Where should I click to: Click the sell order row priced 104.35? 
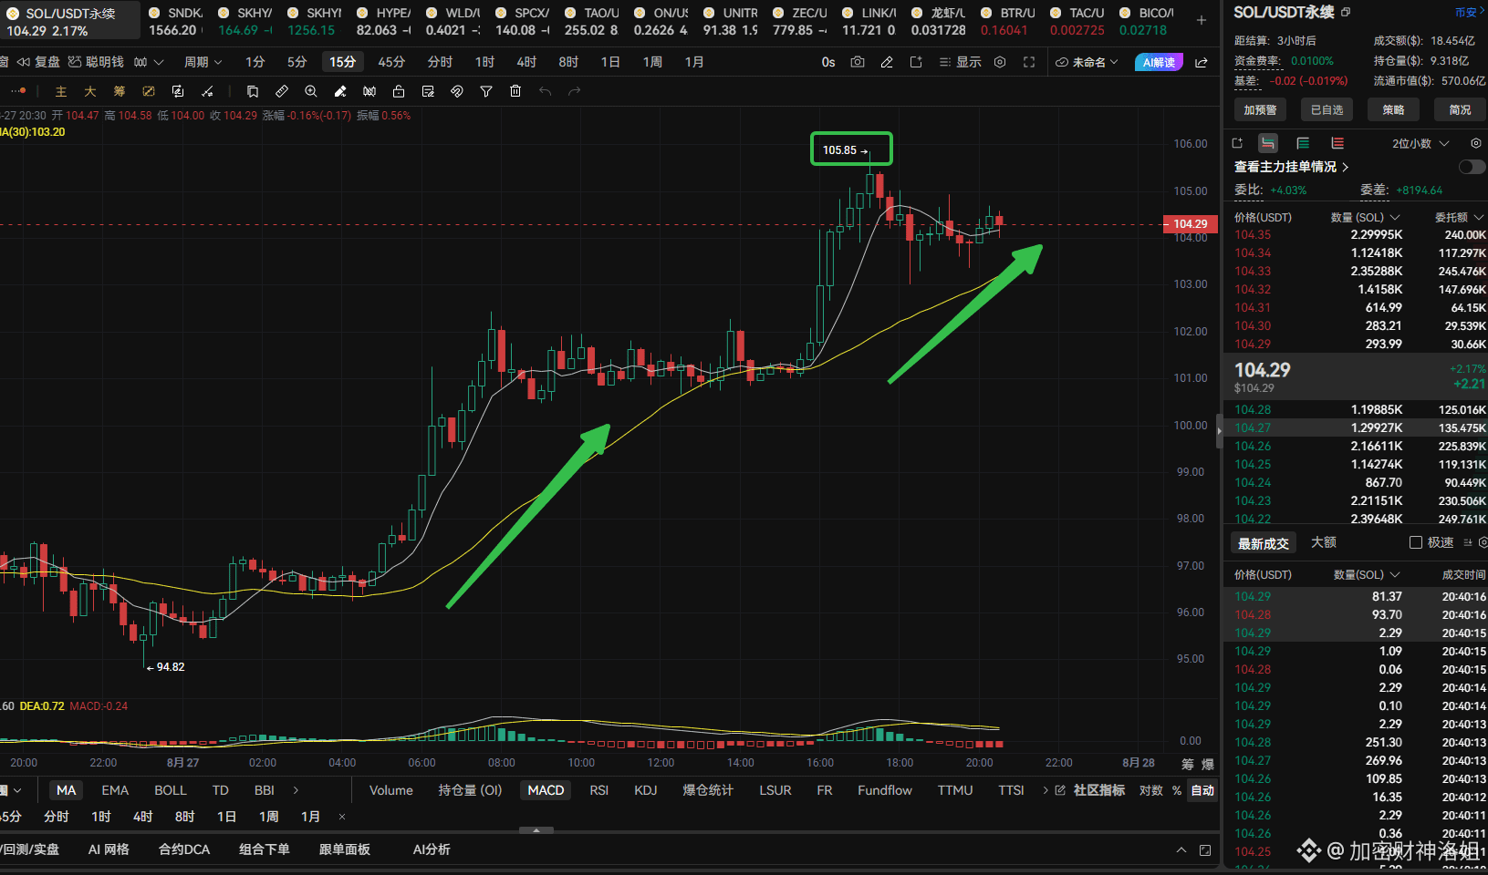[x=1355, y=235]
